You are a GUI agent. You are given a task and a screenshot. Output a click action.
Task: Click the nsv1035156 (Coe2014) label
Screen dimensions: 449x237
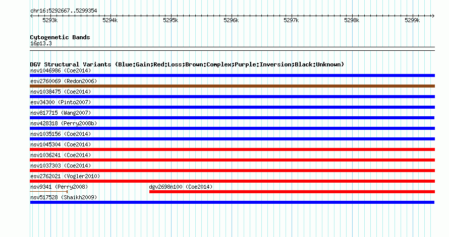click(x=61, y=134)
